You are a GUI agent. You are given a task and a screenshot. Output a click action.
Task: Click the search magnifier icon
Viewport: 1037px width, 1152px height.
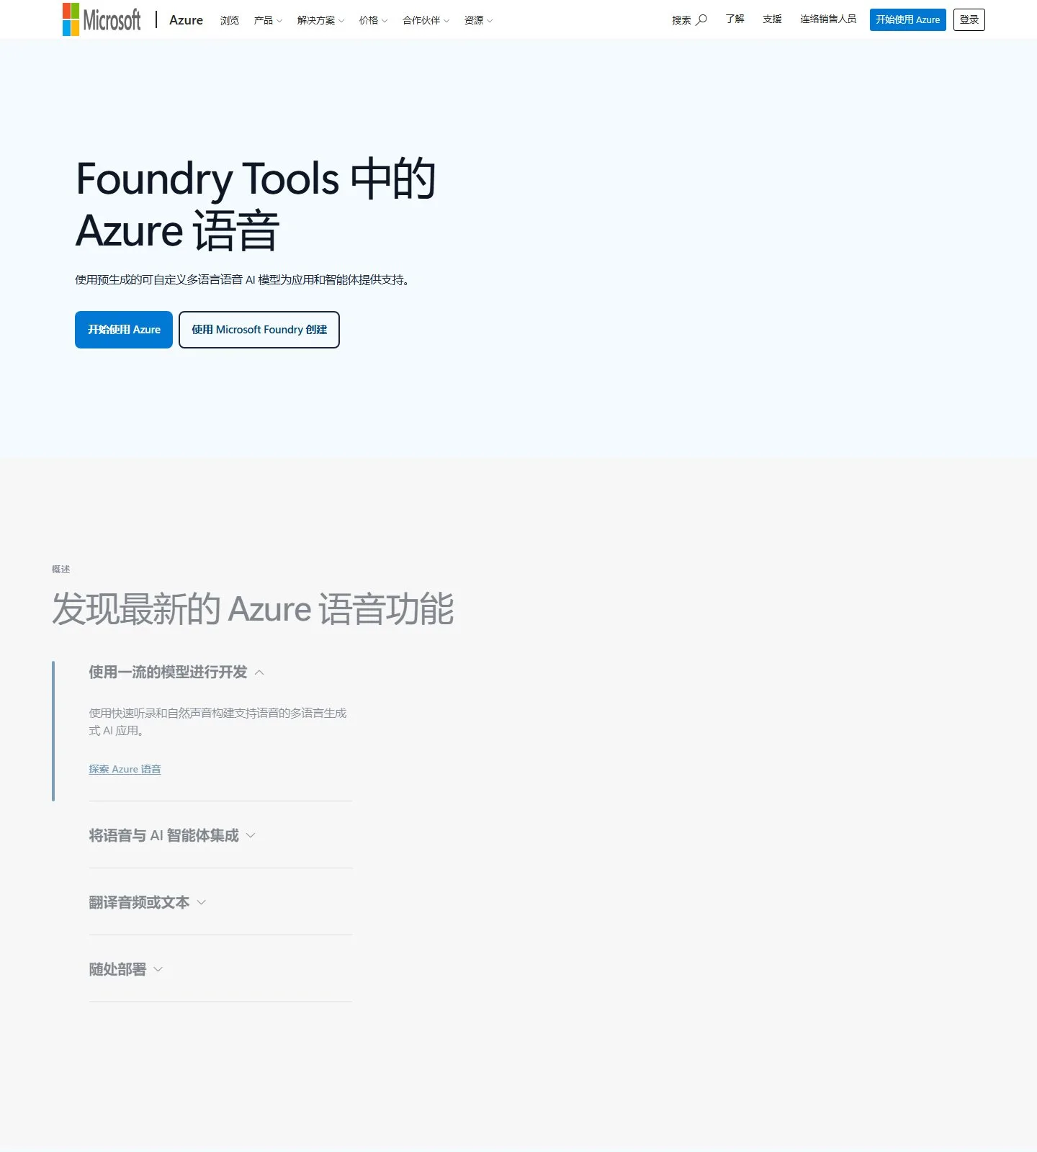701,19
